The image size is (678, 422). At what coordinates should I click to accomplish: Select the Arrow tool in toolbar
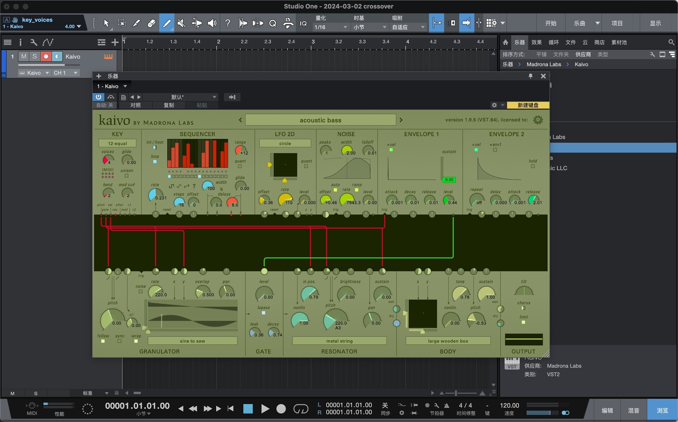pos(106,23)
